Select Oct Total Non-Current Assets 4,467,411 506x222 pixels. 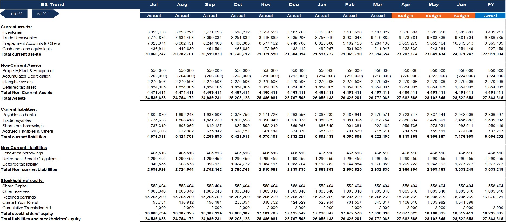(x=240, y=92)
